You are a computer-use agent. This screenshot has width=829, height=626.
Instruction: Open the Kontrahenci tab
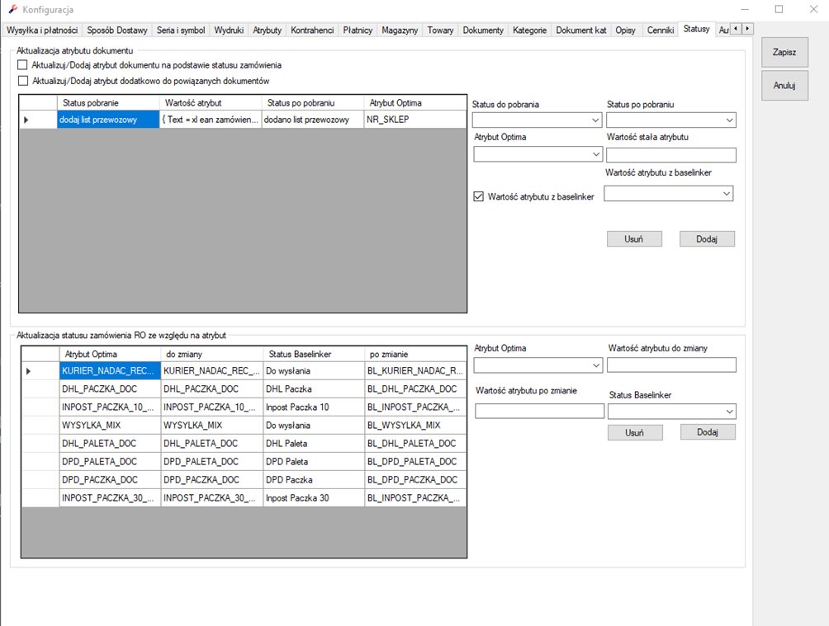click(x=312, y=31)
